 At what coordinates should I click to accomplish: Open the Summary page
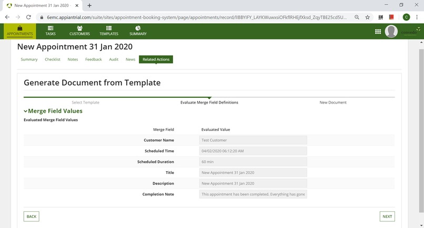coord(138,31)
